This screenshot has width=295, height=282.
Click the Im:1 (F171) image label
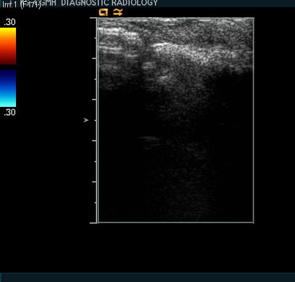point(22,4)
